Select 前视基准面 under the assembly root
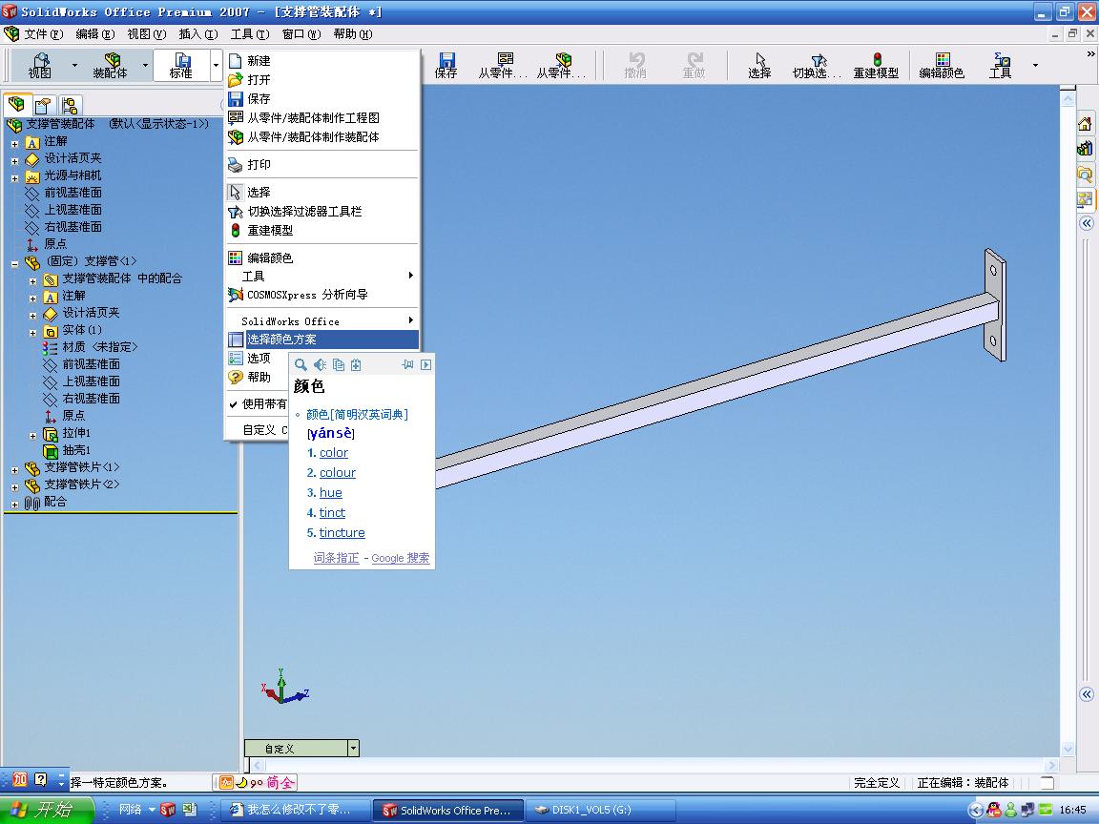This screenshot has height=824, width=1099. [x=73, y=192]
